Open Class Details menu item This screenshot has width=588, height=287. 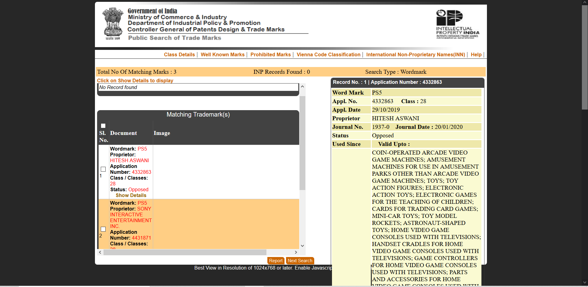coord(179,54)
